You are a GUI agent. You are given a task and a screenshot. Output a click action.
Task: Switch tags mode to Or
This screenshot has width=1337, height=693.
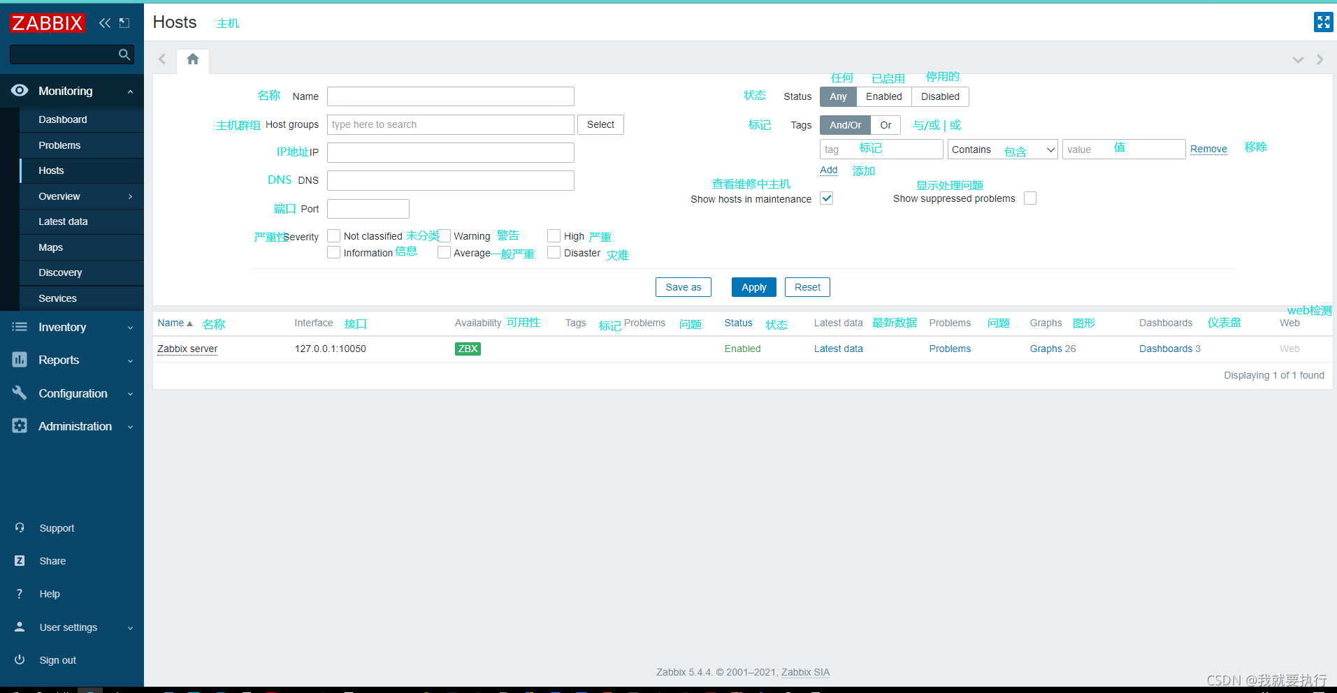(x=886, y=125)
